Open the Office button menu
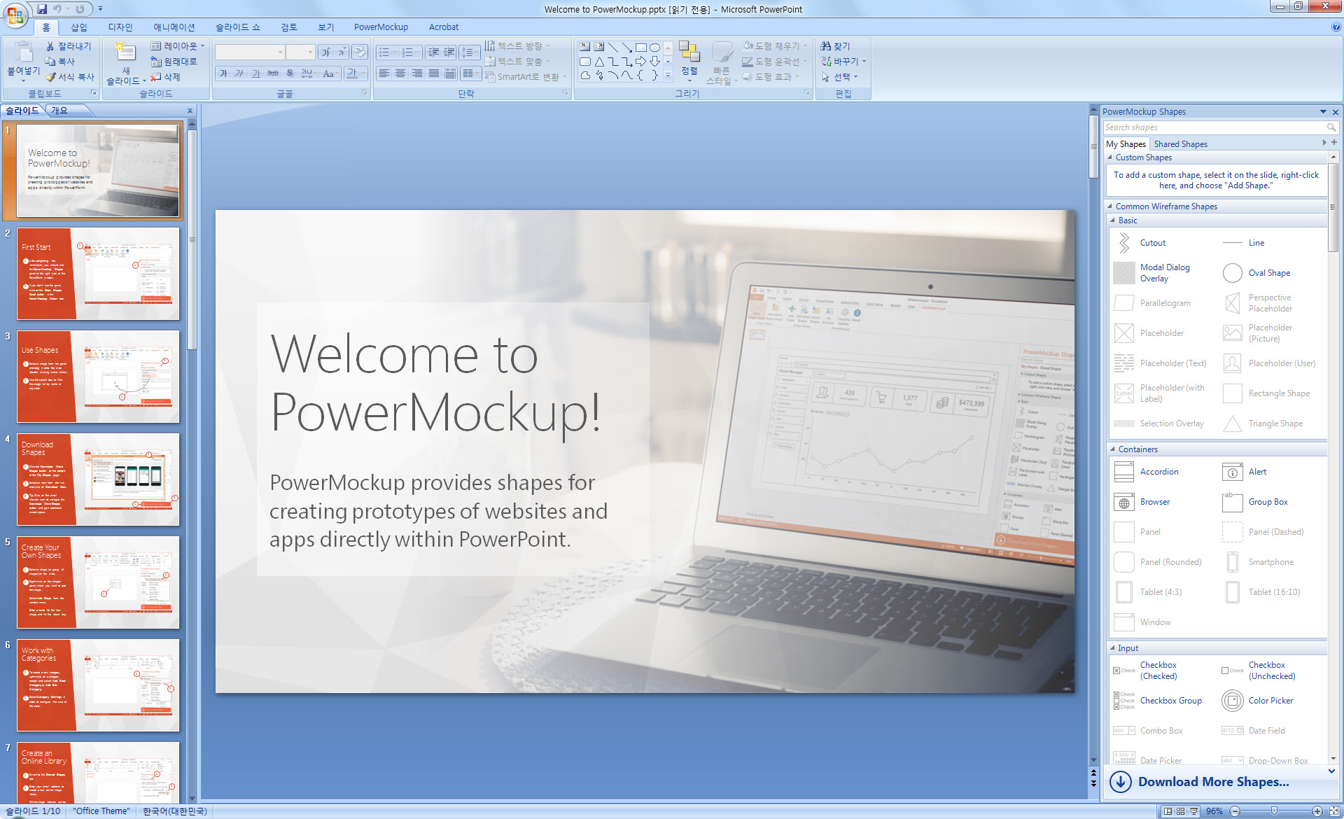Image resolution: width=1344 pixels, height=819 pixels. [15, 14]
